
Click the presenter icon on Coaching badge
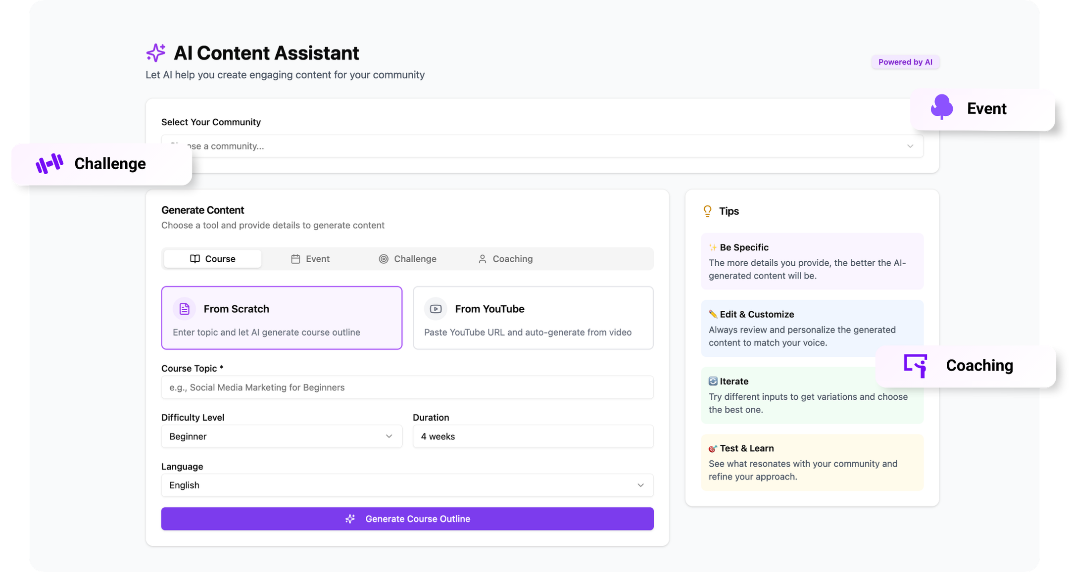[x=916, y=366]
